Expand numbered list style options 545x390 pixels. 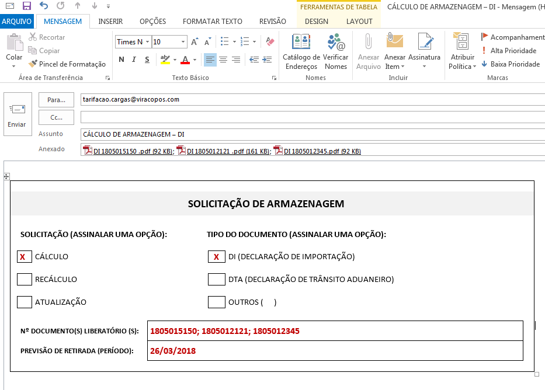255,41
